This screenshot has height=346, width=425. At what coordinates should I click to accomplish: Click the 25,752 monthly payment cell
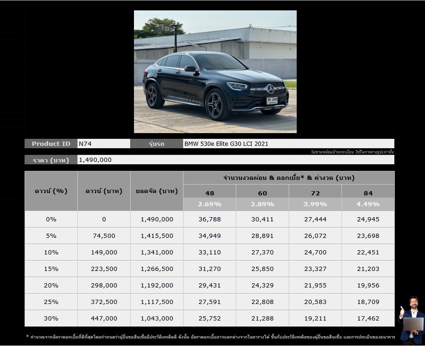209,318
